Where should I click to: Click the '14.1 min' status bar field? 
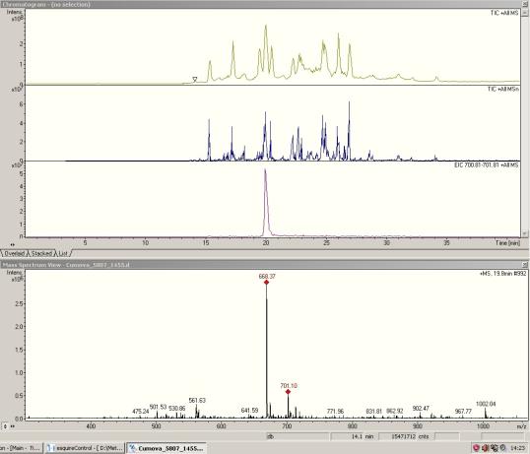point(354,437)
